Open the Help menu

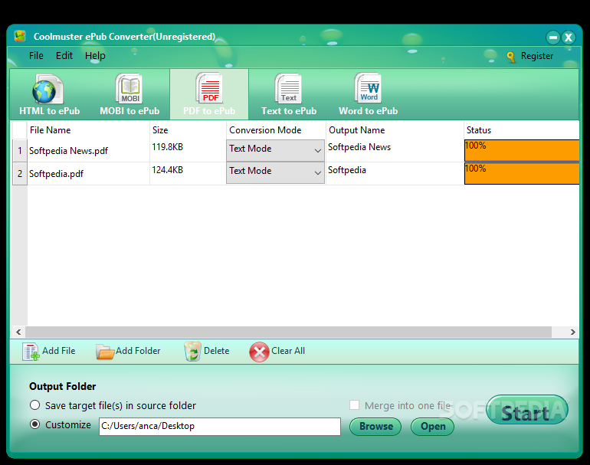[95, 56]
